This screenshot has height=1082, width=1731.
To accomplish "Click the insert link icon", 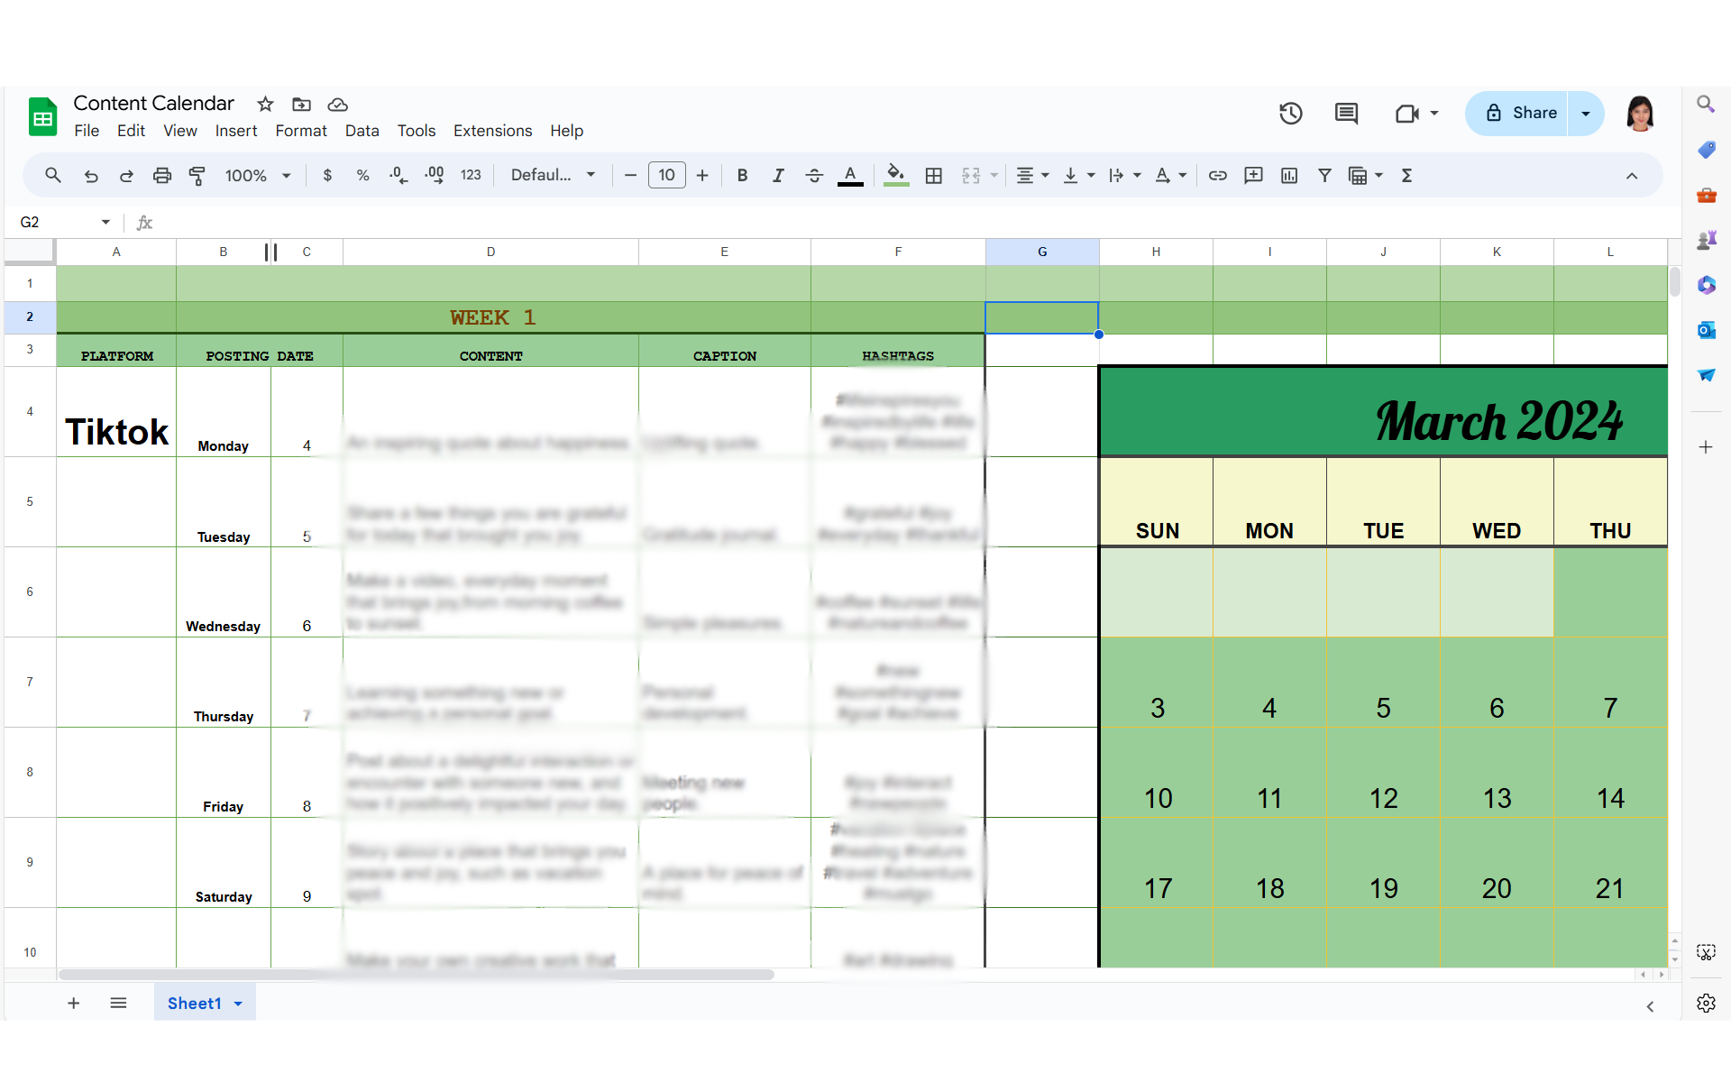I will tap(1217, 176).
